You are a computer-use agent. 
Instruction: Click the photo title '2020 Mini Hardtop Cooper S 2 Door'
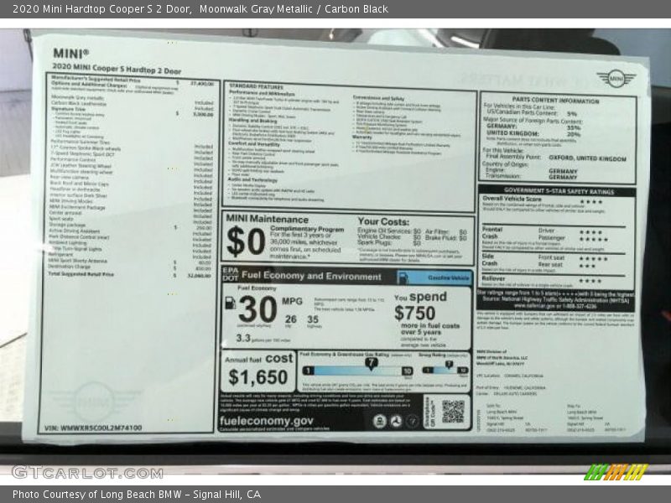coord(101,9)
